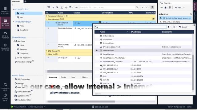Open new object star dropdown in picker
The width and height of the screenshot is (197, 110).
[x=175, y=27]
